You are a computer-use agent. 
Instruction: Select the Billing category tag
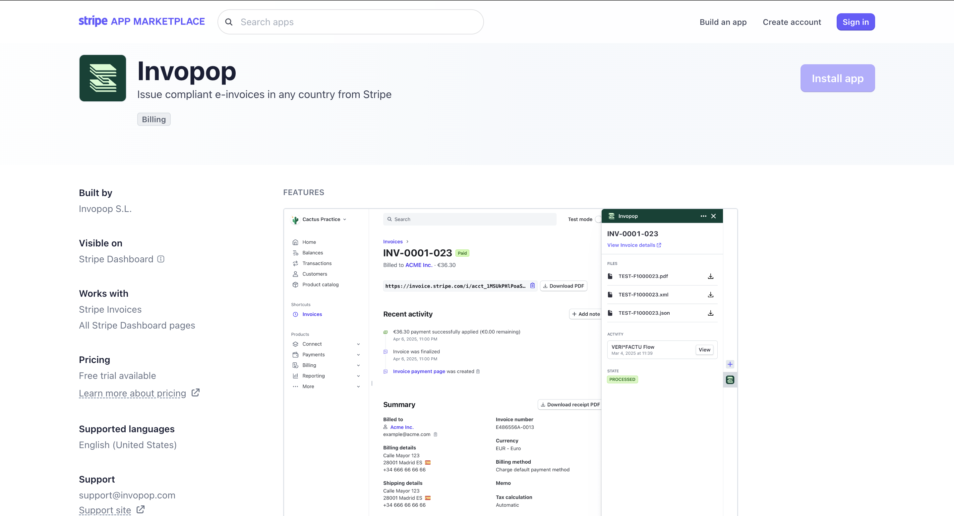(x=154, y=119)
